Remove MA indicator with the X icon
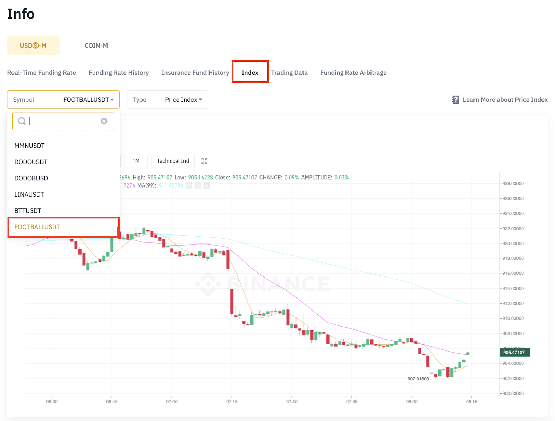The height and width of the screenshot is (421, 555). [207, 185]
